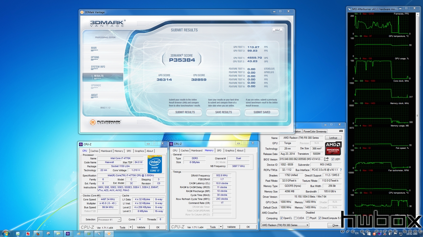Click the left CPU-Z window title icon

tap(81, 144)
